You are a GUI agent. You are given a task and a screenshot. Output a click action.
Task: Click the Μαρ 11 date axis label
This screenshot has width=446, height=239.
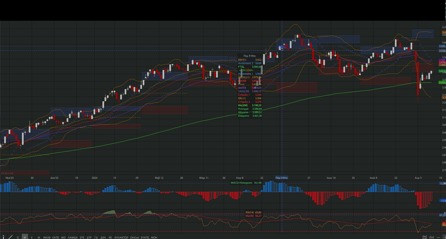tap(204, 178)
